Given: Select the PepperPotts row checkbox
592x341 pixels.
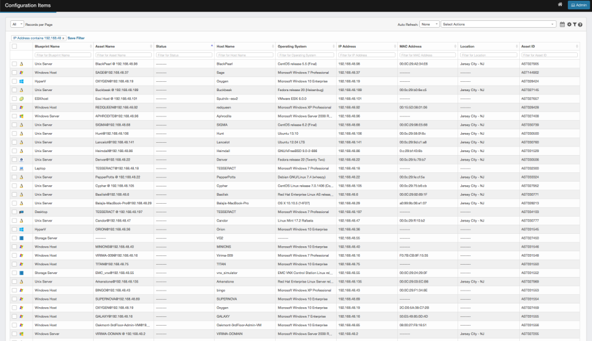Looking at the screenshot, I should click(14, 177).
